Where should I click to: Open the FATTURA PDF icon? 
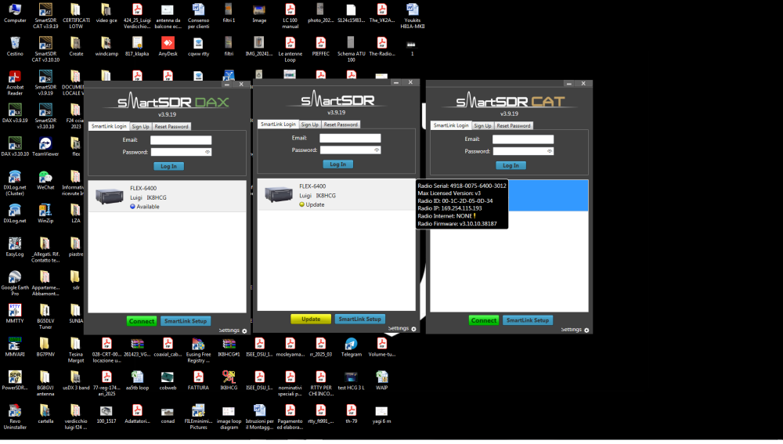click(198, 381)
